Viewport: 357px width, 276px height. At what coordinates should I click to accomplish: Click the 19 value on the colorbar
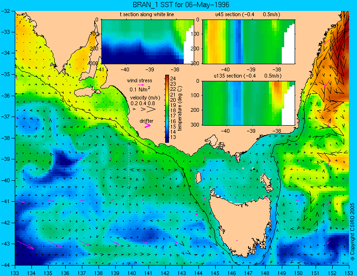coord(173,105)
